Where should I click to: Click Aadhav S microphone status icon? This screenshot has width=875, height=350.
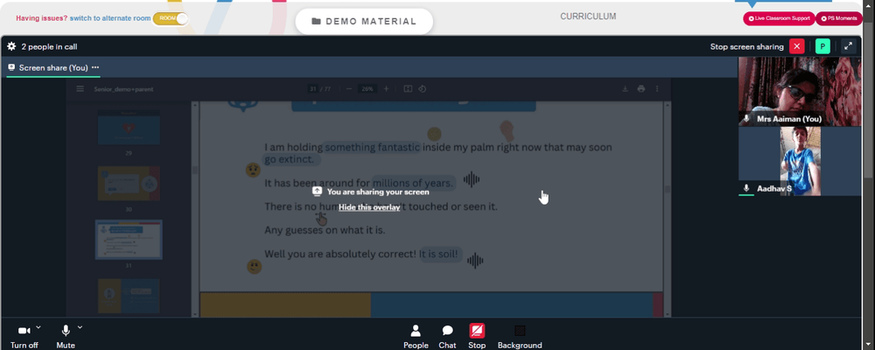[x=746, y=189]
